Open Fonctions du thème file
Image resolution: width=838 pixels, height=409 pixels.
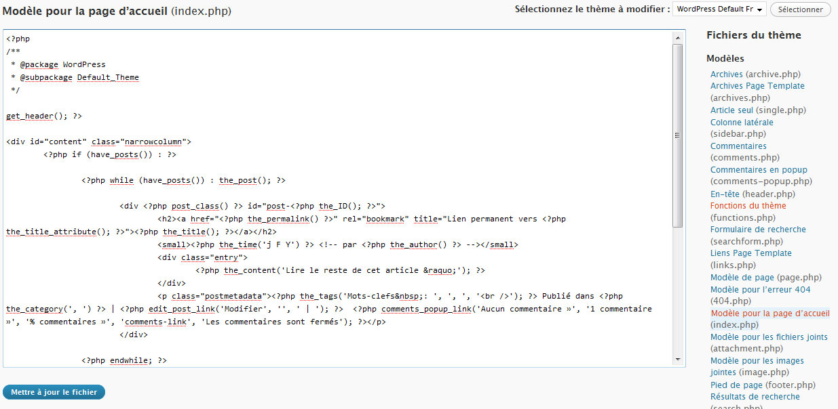coord(748,206)
